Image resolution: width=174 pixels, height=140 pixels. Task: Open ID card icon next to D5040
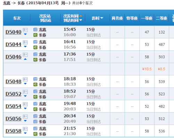click(x=25, y=30)
